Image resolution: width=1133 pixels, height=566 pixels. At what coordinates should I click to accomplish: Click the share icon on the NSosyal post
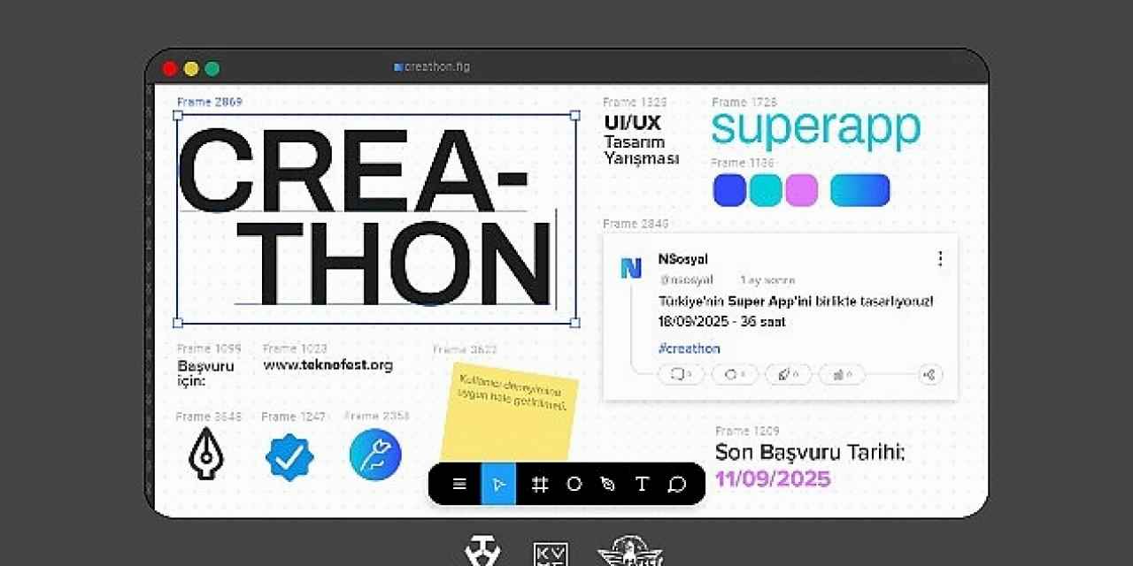coord(929,375)
